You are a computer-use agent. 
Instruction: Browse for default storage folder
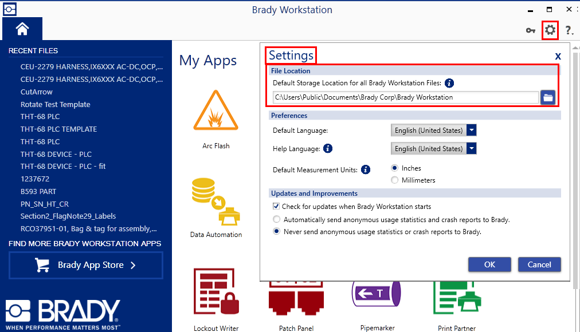coord(548,97)
